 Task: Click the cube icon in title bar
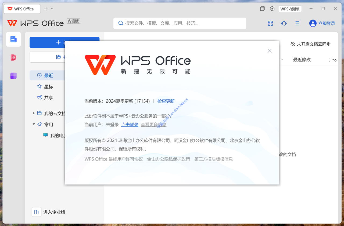tap(272, 9)
